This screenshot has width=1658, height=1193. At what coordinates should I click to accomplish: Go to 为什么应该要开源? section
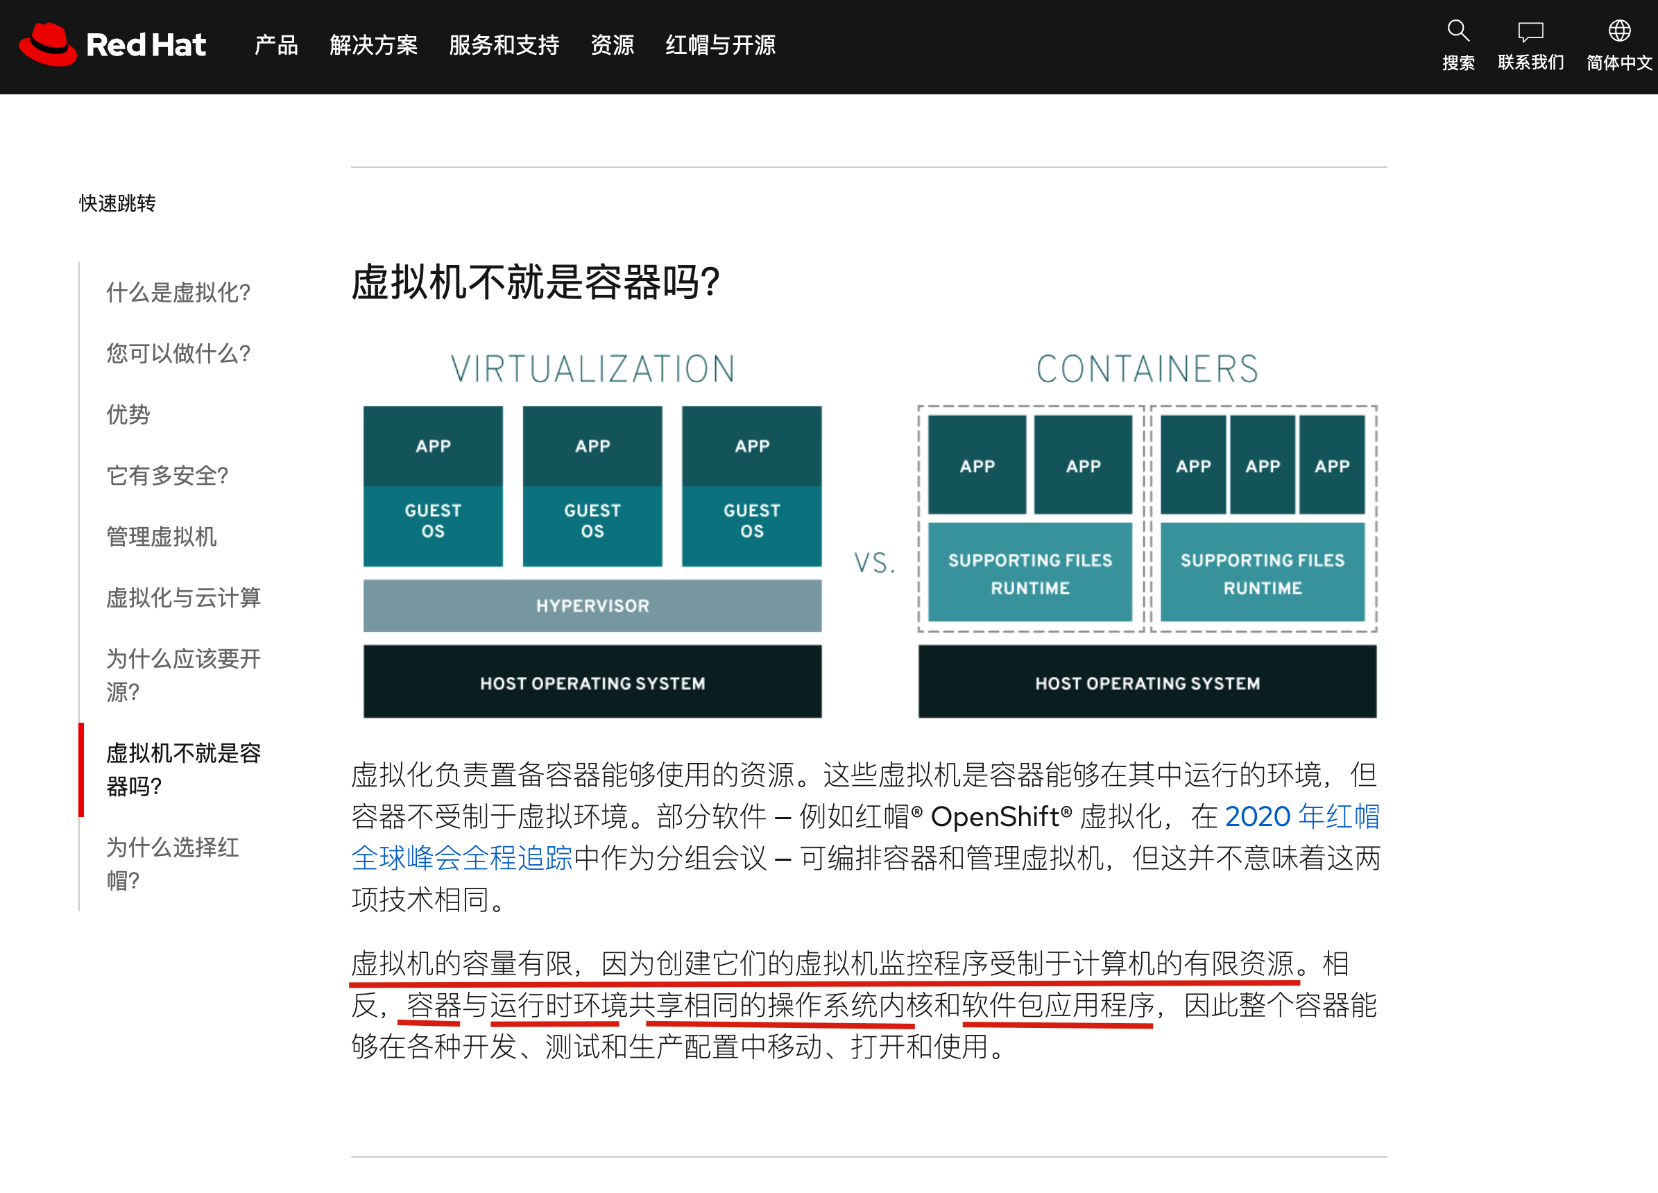coord(184,675)
